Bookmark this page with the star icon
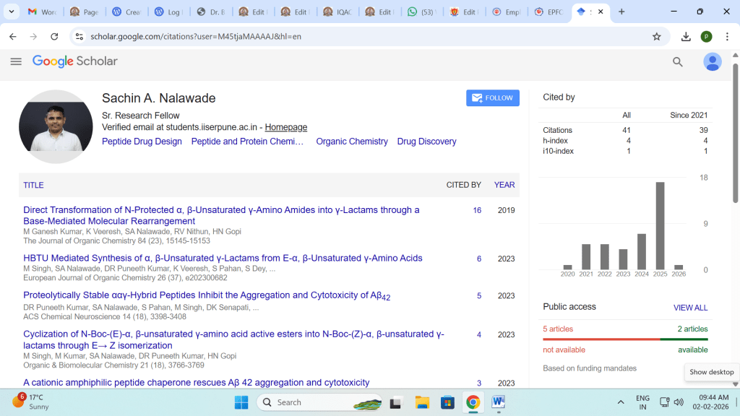The height and width of the screenshot is (416, 740). click(656, 36)
